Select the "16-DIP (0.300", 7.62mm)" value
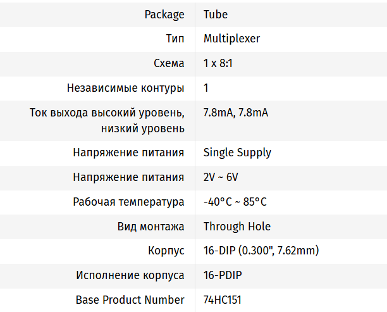This screenshot has height=312, width=387. tap(261, 251)
